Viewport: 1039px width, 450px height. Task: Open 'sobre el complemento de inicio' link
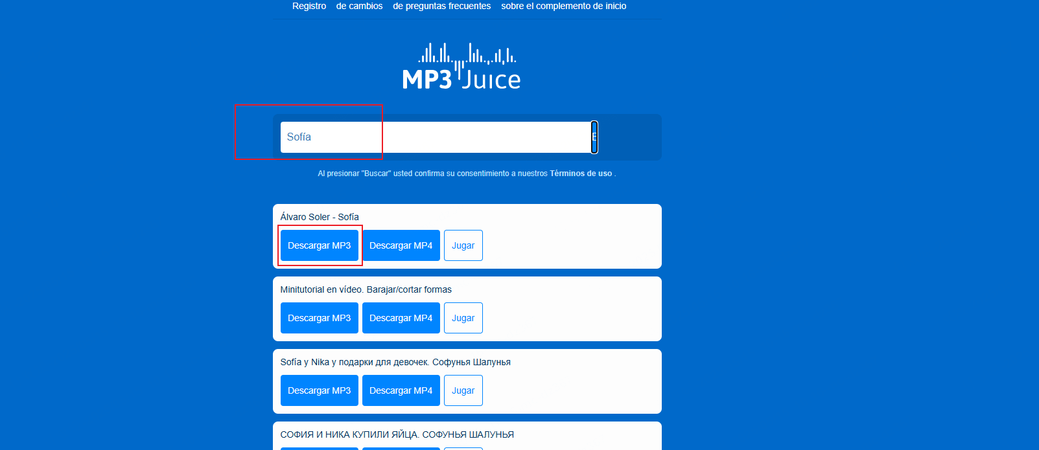point(563,6)
